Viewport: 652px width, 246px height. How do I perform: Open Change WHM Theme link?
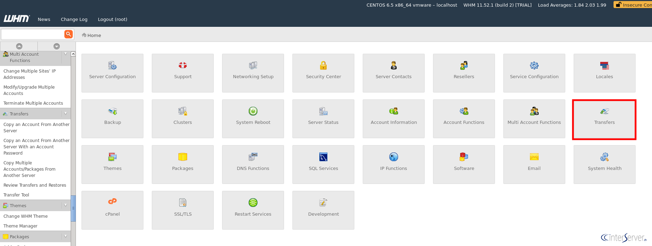coord(26,216)
